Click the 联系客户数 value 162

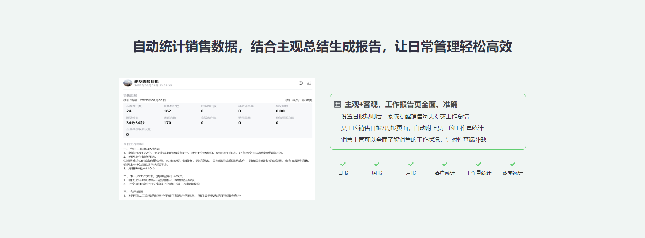point(167,111)
